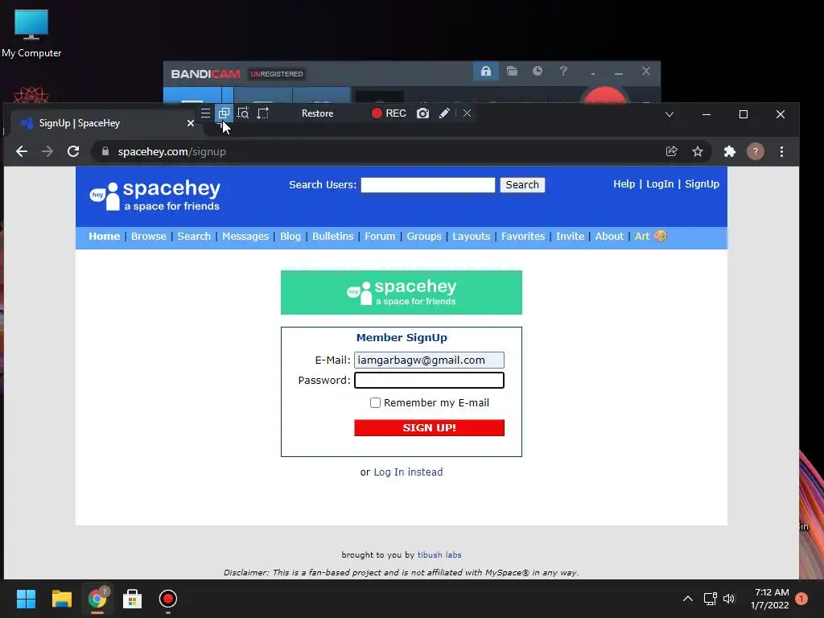Open Browse in the navigation bar
This screenshot has height=618, width=824.
pos(149,237)
